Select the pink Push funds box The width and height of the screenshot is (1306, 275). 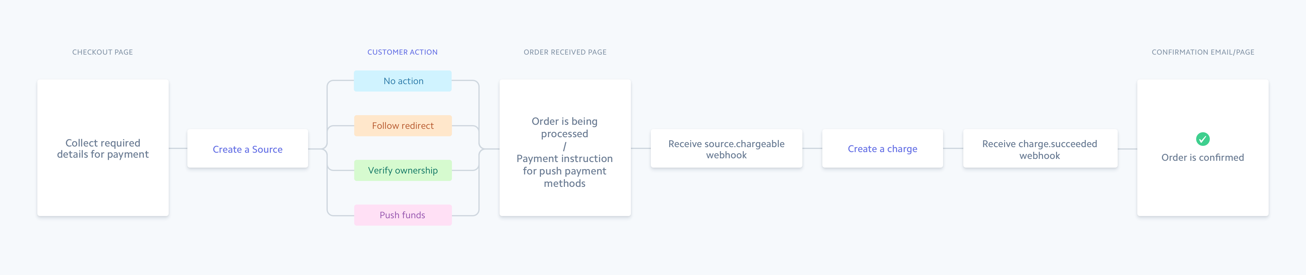[x=403, y=215]
